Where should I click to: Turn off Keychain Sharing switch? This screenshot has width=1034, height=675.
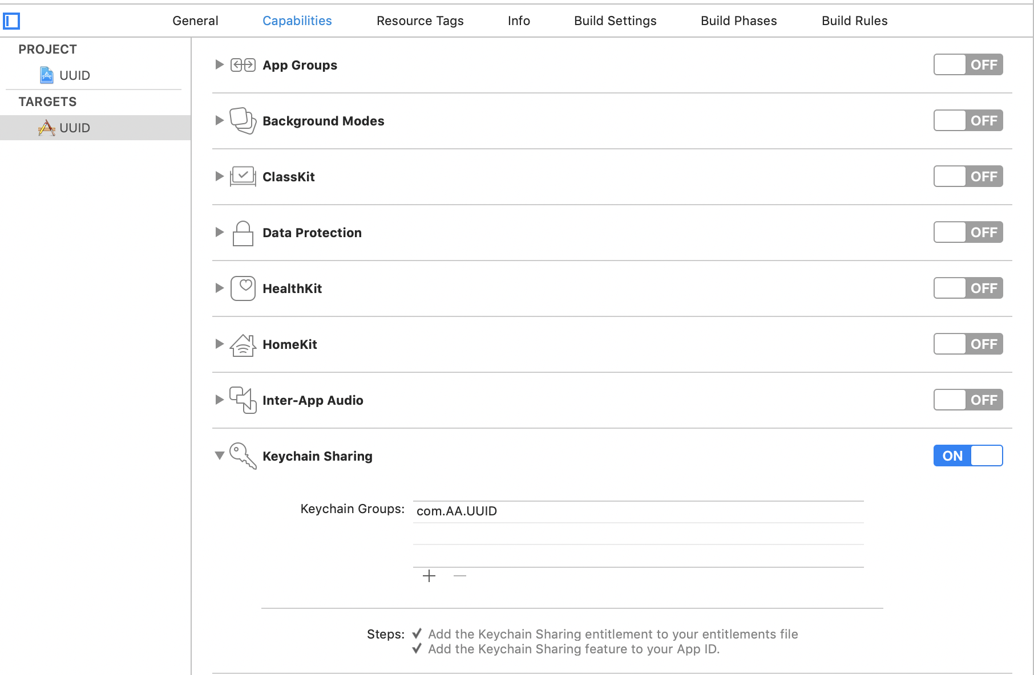pyautogui.click(x=968, y=456)
